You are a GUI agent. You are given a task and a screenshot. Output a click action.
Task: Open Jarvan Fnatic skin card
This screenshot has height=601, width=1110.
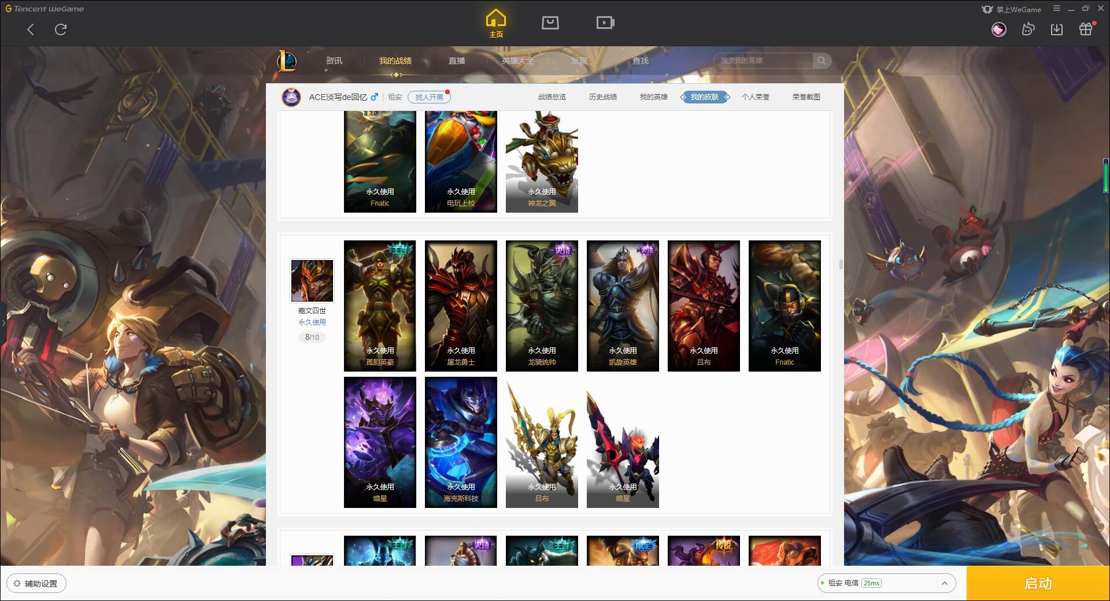pyautogui.click(x=785, y=306)
